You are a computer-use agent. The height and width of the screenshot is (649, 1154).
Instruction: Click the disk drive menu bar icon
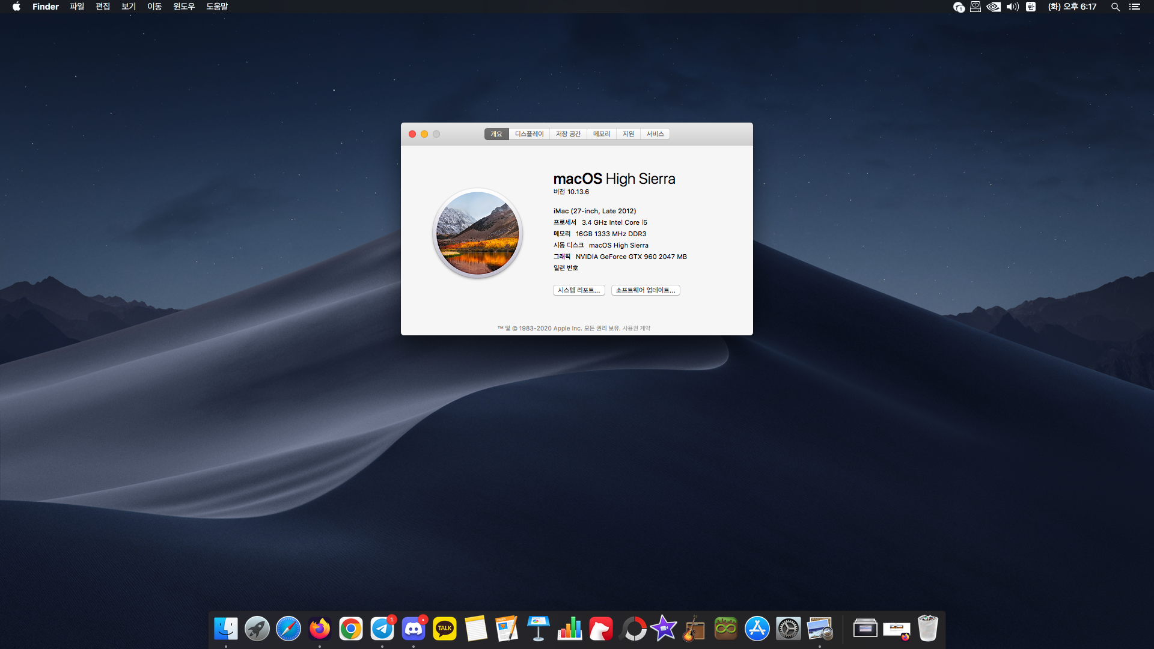click(975, 7)
